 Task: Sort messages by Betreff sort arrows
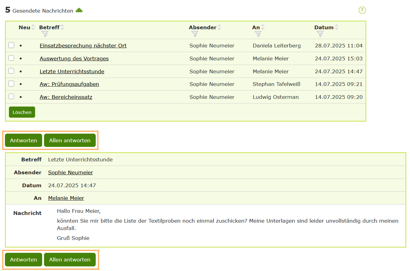(x=62, y=27)
